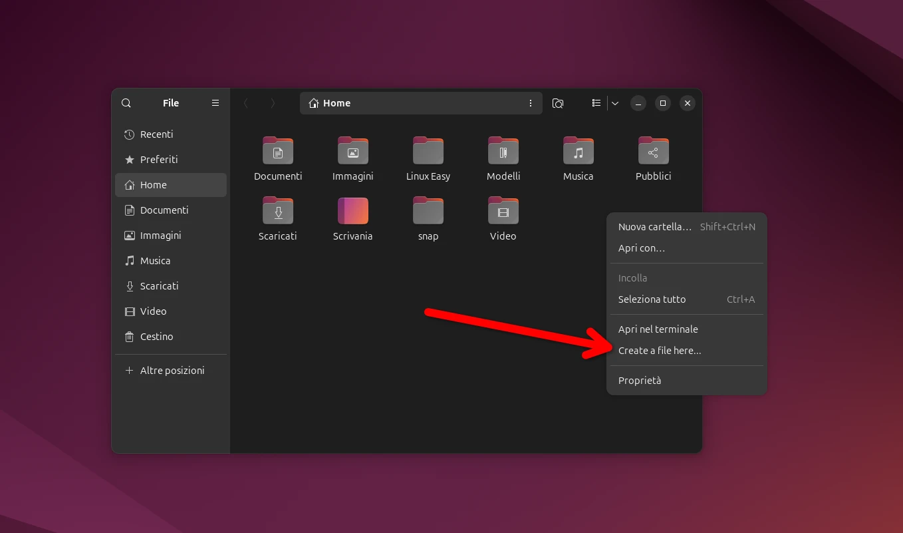The width and height of the screenshot is (903, 533).
Task: Select Seleziona tutto in the context menu
Action: coord(652,299)
